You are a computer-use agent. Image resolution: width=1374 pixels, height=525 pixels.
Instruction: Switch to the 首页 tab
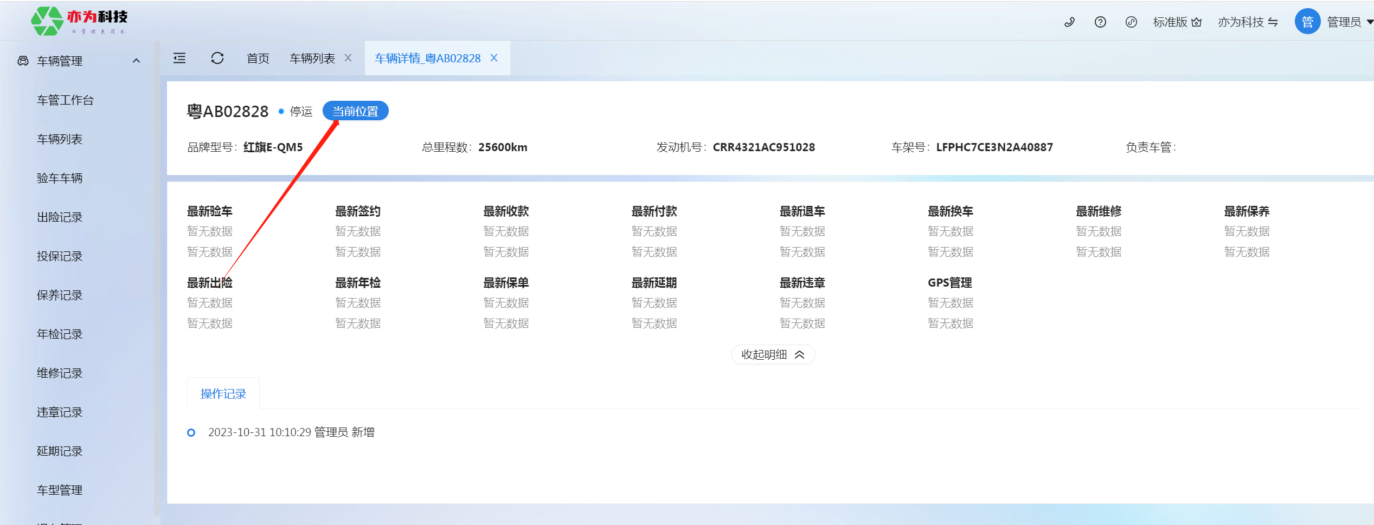pyautogui.click(x=258, y=59)
